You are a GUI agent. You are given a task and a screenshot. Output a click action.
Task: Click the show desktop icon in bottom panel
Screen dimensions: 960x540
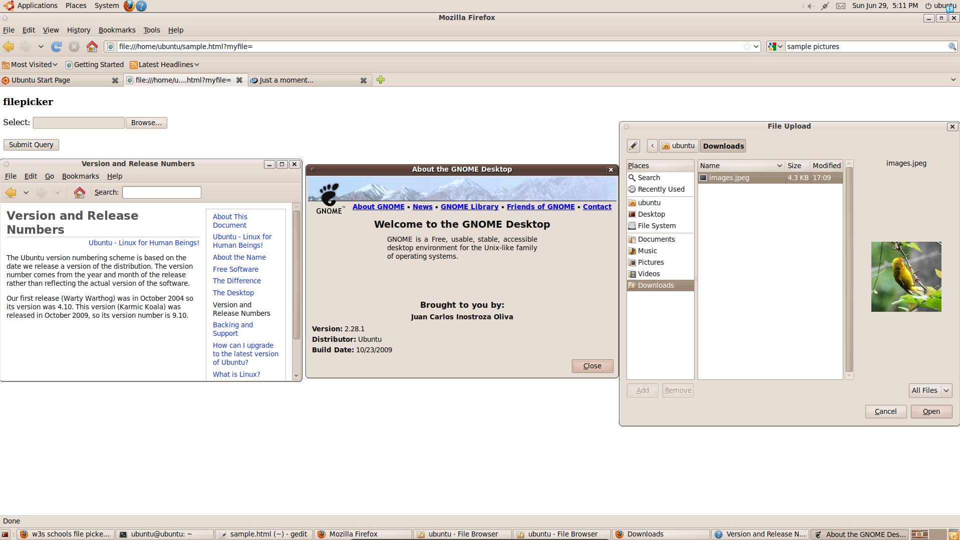click(5, 534)
